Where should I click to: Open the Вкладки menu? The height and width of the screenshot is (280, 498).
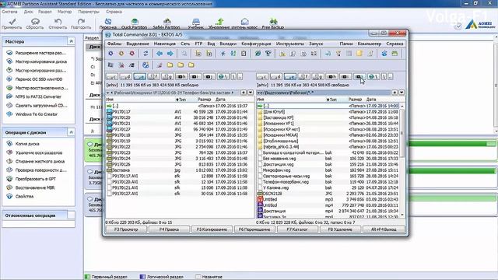click(x=228, y=44)
